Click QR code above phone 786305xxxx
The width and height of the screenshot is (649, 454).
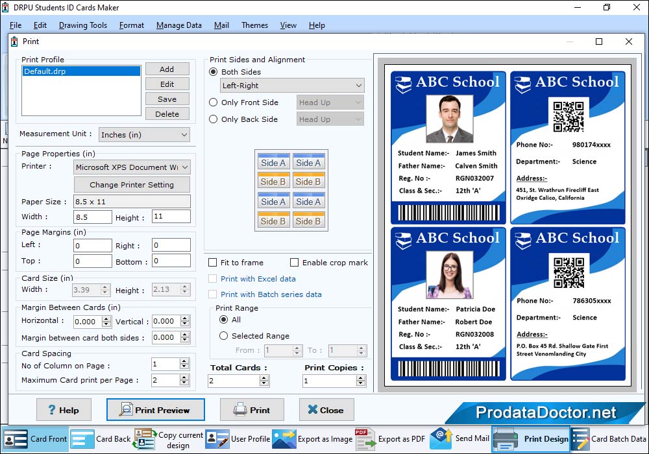click(569, 272)
